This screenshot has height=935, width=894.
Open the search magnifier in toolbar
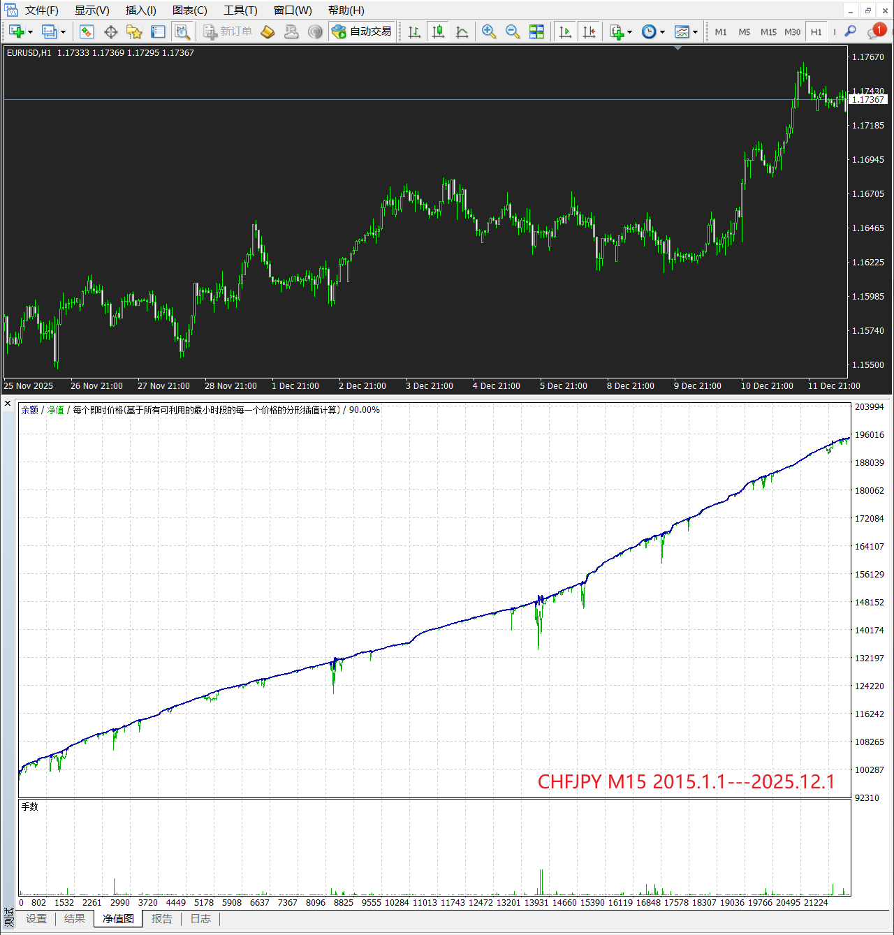[x=850, y=31]
